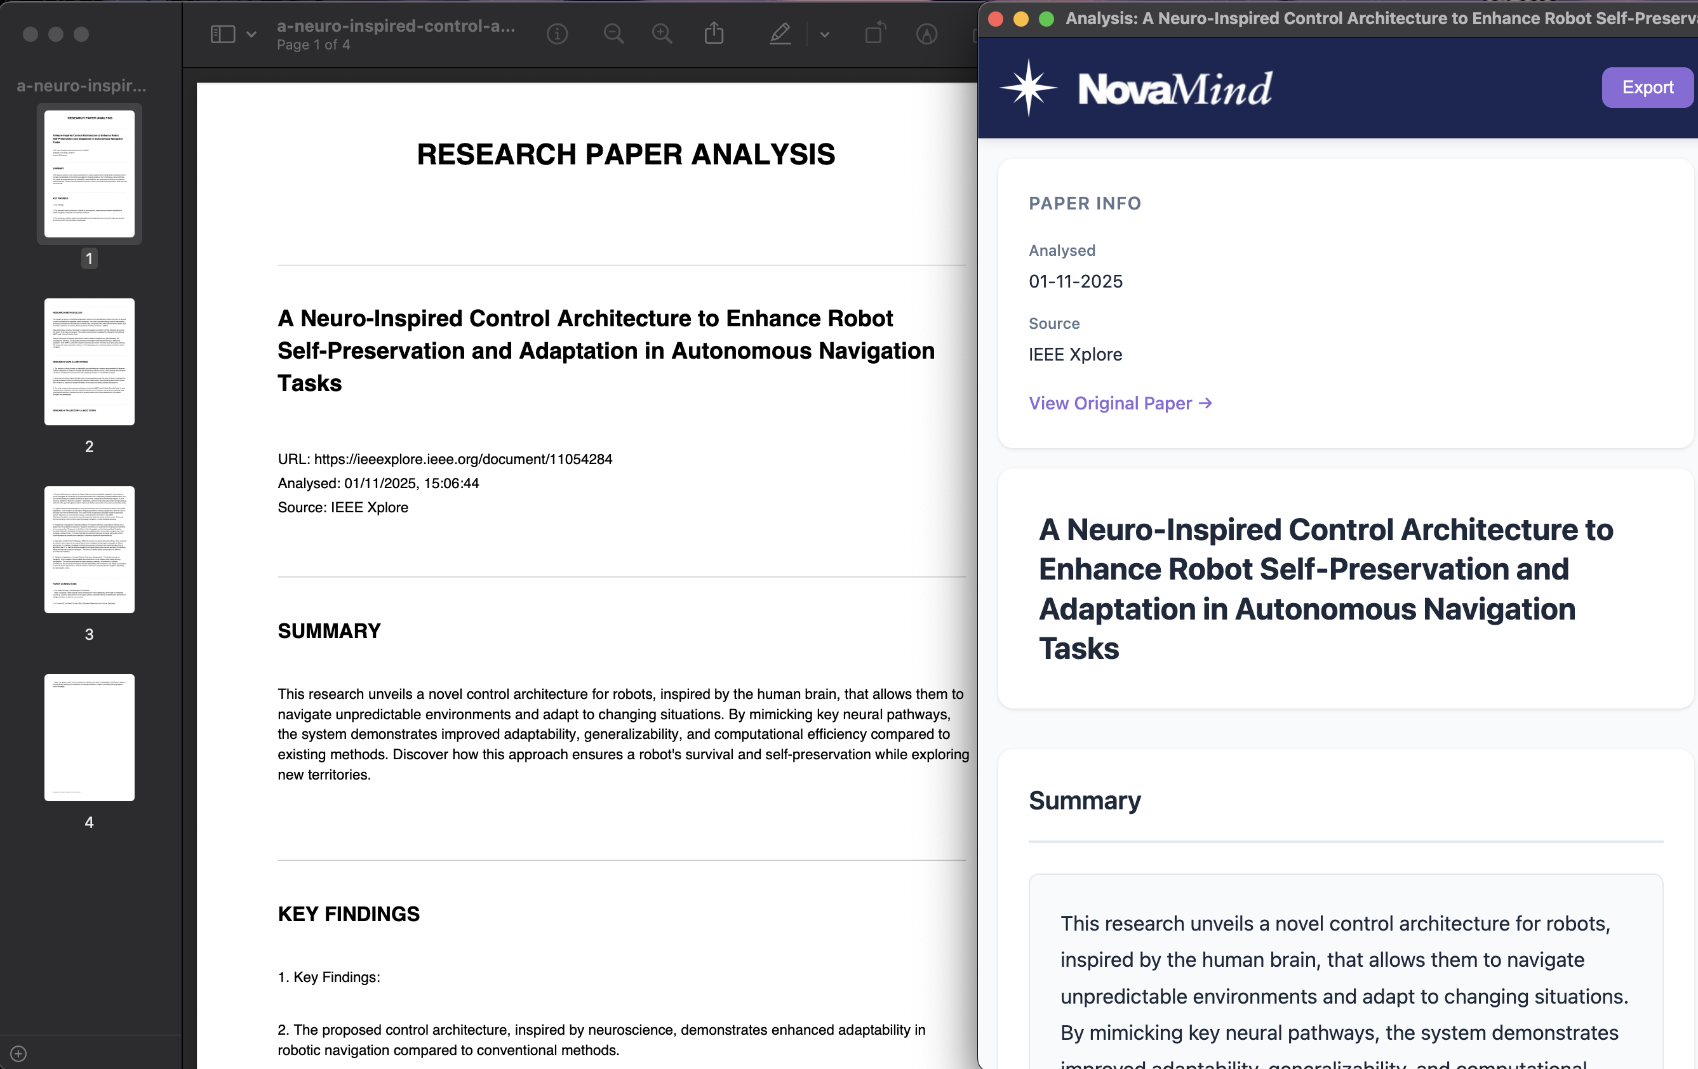Viewport: 1698px width, 1069px height.
Task: Select the a-neuro-inspir sidebar document label
Action: click(x=82, y=85)
